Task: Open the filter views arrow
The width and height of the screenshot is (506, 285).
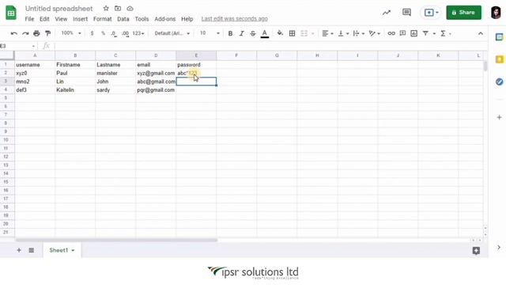Action: 434,33
